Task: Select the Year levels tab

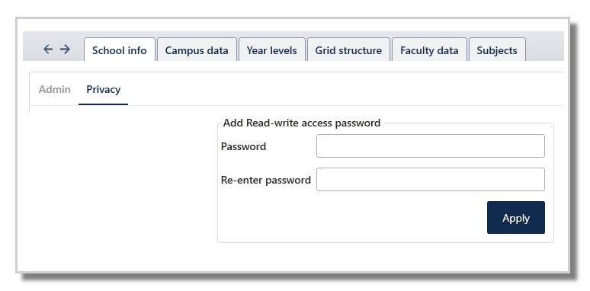Action: [x=271, y=50]
